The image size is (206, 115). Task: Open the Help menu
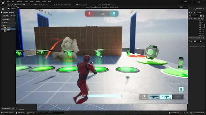click(50, 2)
